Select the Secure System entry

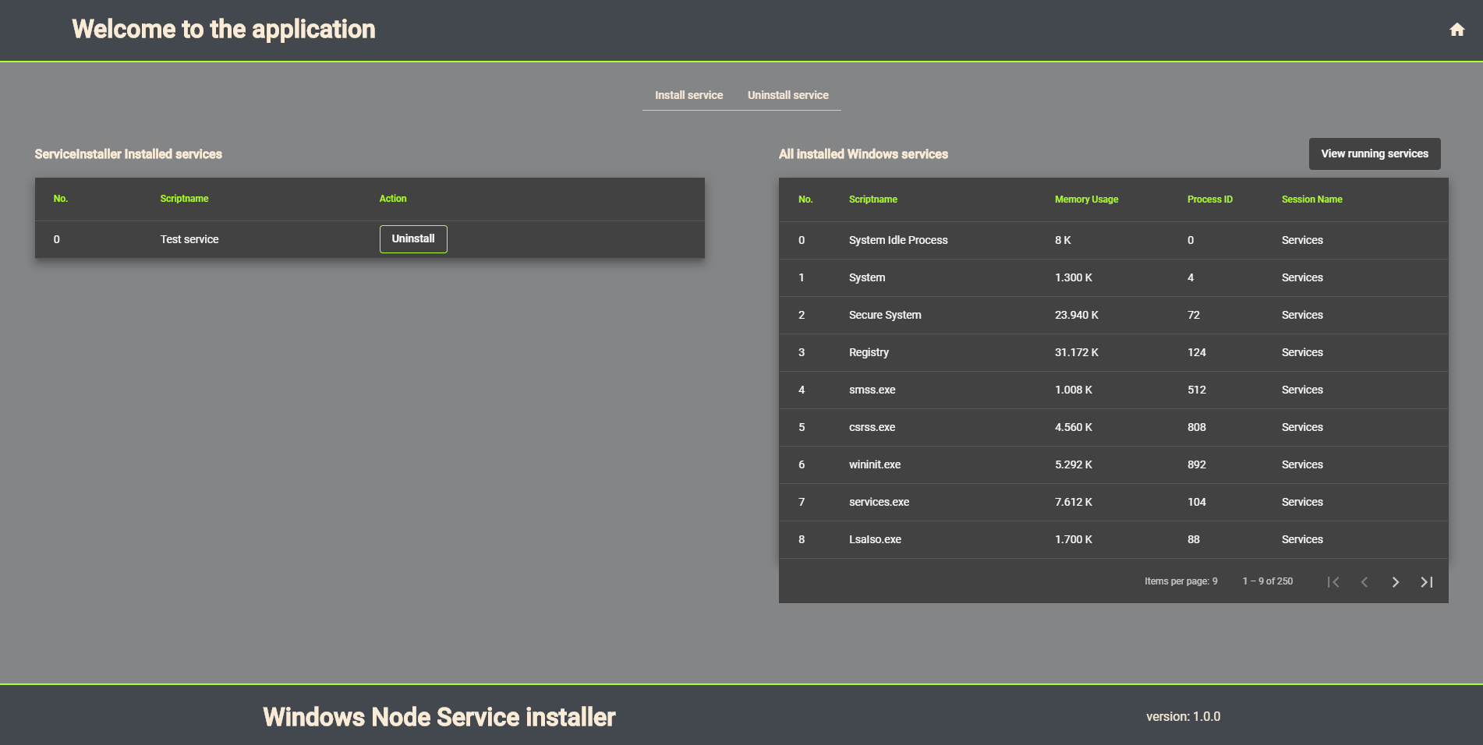point(885,315)
